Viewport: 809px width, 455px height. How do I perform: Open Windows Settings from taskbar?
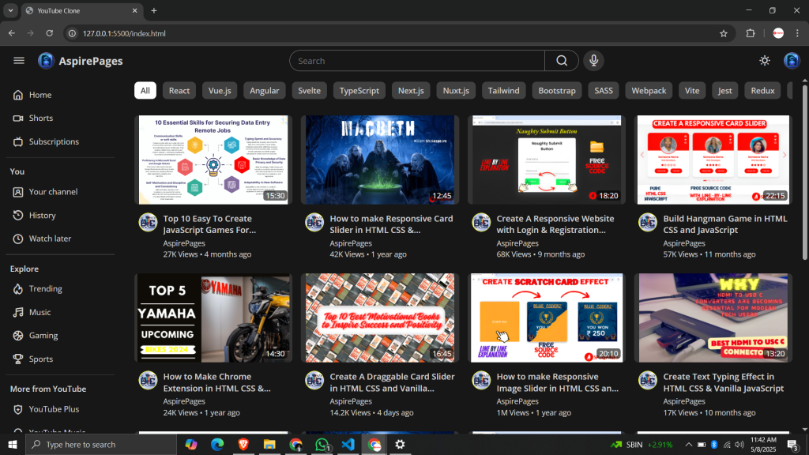[400, 444]
